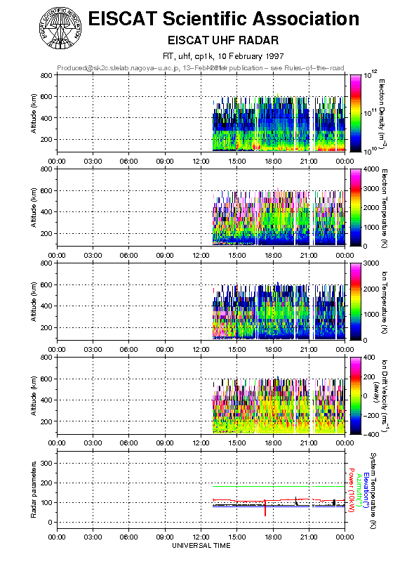Click the green Azimuth legend label

(x=359, y=490)
